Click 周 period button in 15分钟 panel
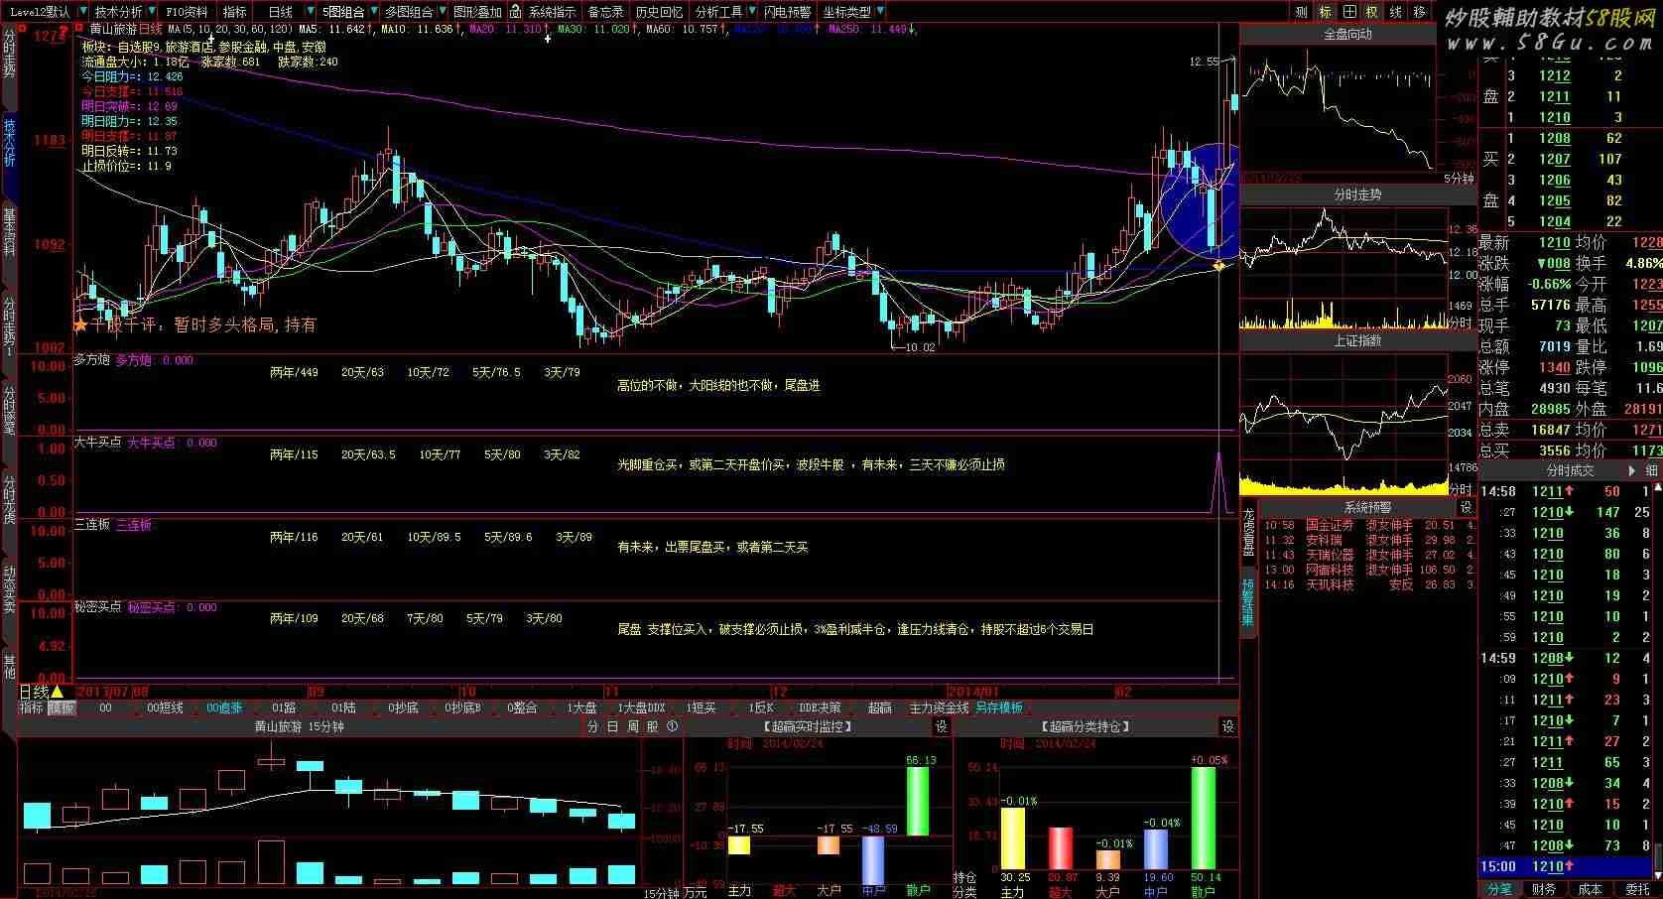This screenshot has width=1663, height=899. coord(632,727)
